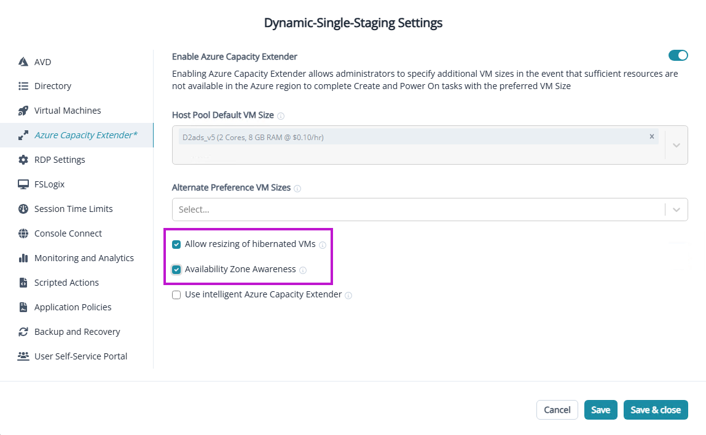Check Use intelligent Azure Capacity Extender
The image size is (706, 435).
point(176,295)
